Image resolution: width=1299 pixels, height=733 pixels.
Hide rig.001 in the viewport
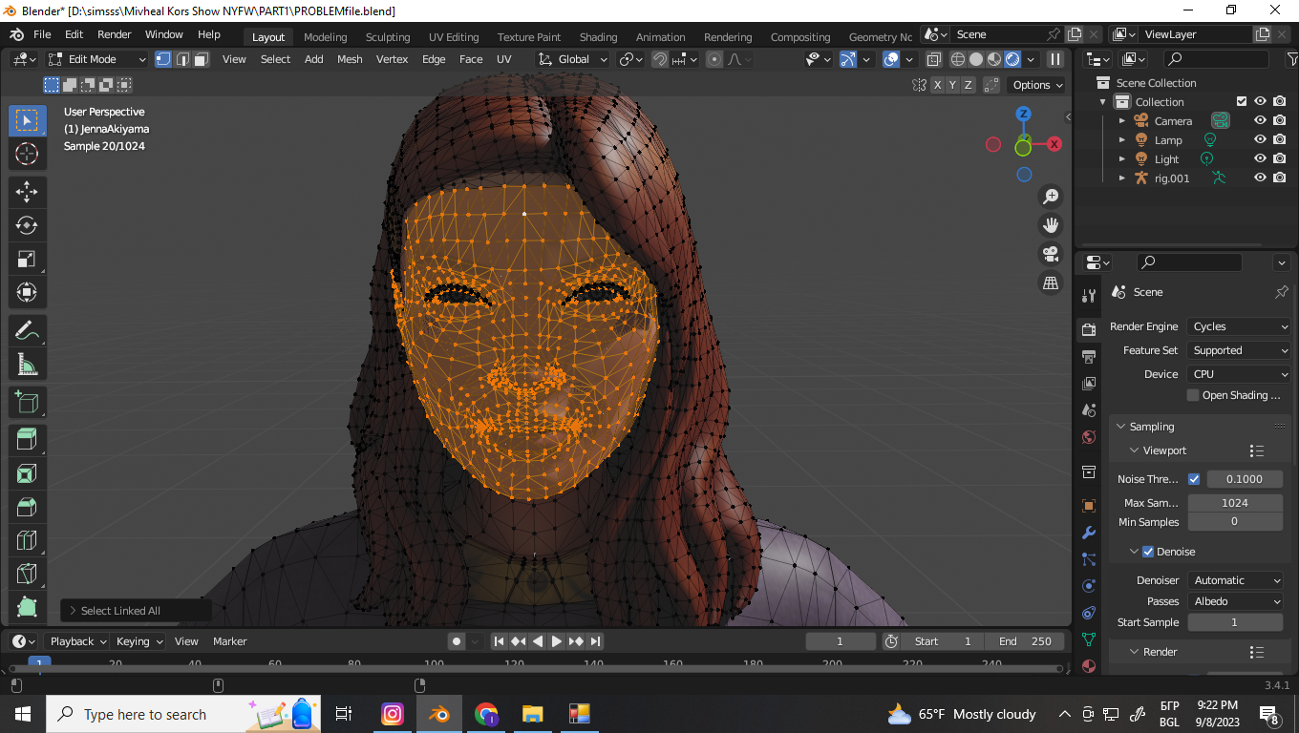click(1260, 178)
